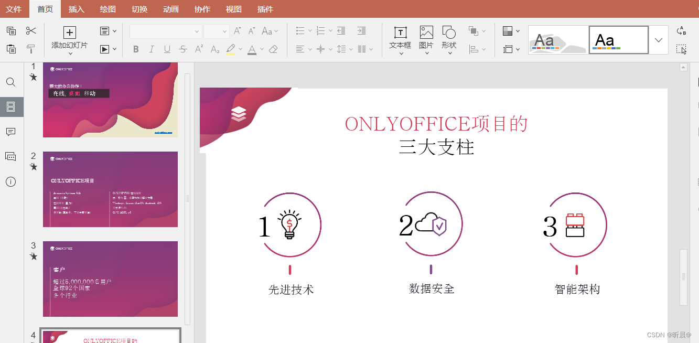Click the Shape (形状) insert icon
Image resolution: width=699 pixels, height=343 pixels.
pyautogui.click(x=449, y=33)
